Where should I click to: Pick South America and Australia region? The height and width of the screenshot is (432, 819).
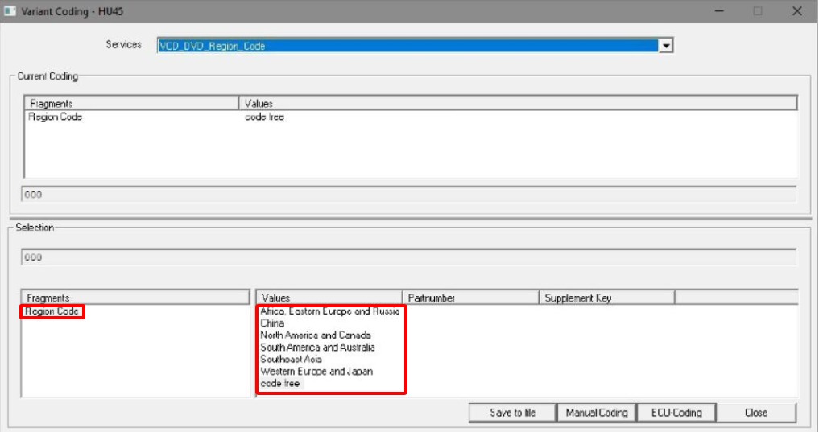[x=317, y=348]
